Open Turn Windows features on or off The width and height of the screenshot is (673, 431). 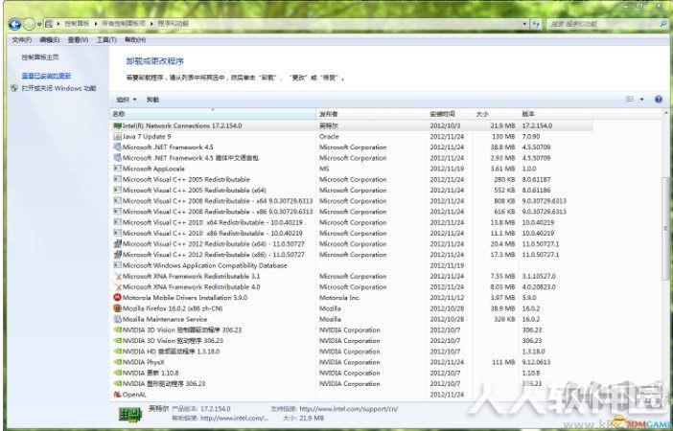(x=58, y=88)
